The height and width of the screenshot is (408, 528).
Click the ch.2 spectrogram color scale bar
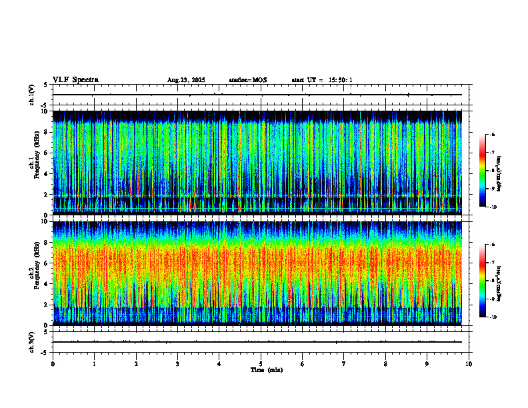482,281
